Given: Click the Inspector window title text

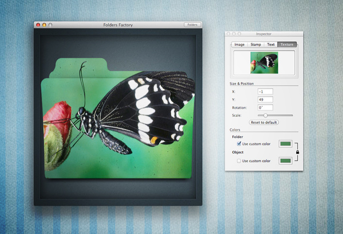Looking at the screenshot, I should 264,34.
